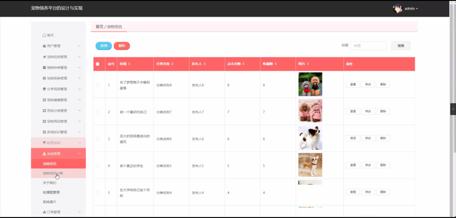Focus the 标题 search input field
This screenshot has width=456, height=218.
tap(368, 46)
